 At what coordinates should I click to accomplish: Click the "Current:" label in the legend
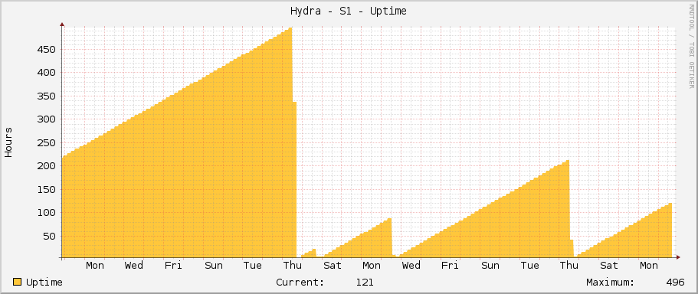(300, 283)
